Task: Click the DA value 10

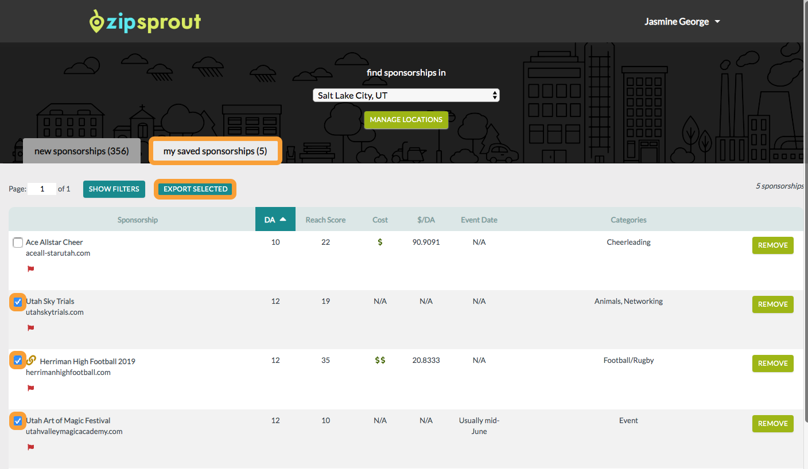Action: (x=275, y=243)
